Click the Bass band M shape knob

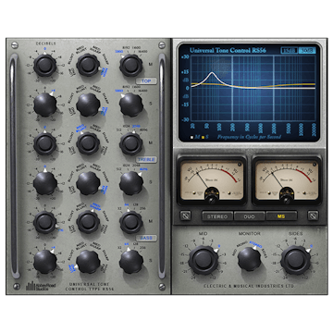[88, 222]
